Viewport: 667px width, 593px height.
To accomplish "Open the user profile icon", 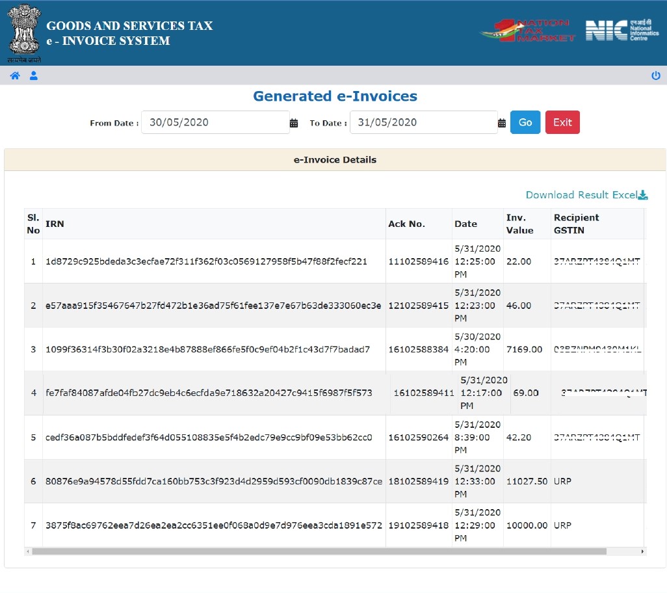I will pyautogui.click(x=34, y=76).
